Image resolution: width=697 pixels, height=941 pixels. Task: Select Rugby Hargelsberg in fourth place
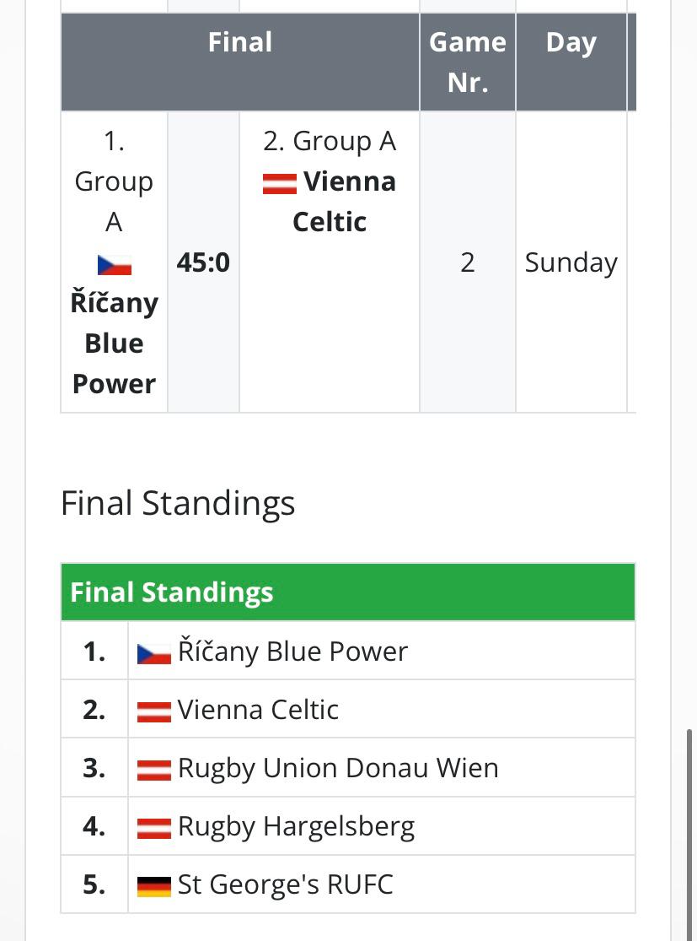296,827
